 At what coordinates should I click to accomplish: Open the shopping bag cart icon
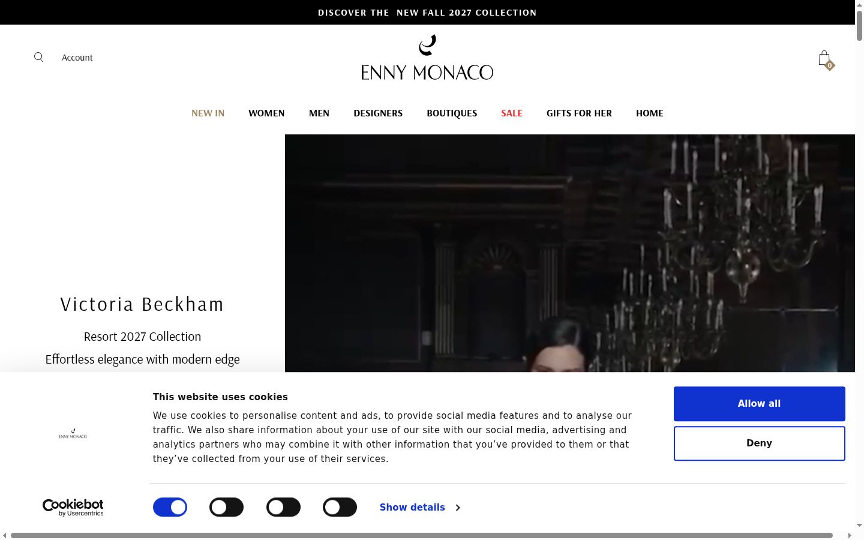(826, 59)
